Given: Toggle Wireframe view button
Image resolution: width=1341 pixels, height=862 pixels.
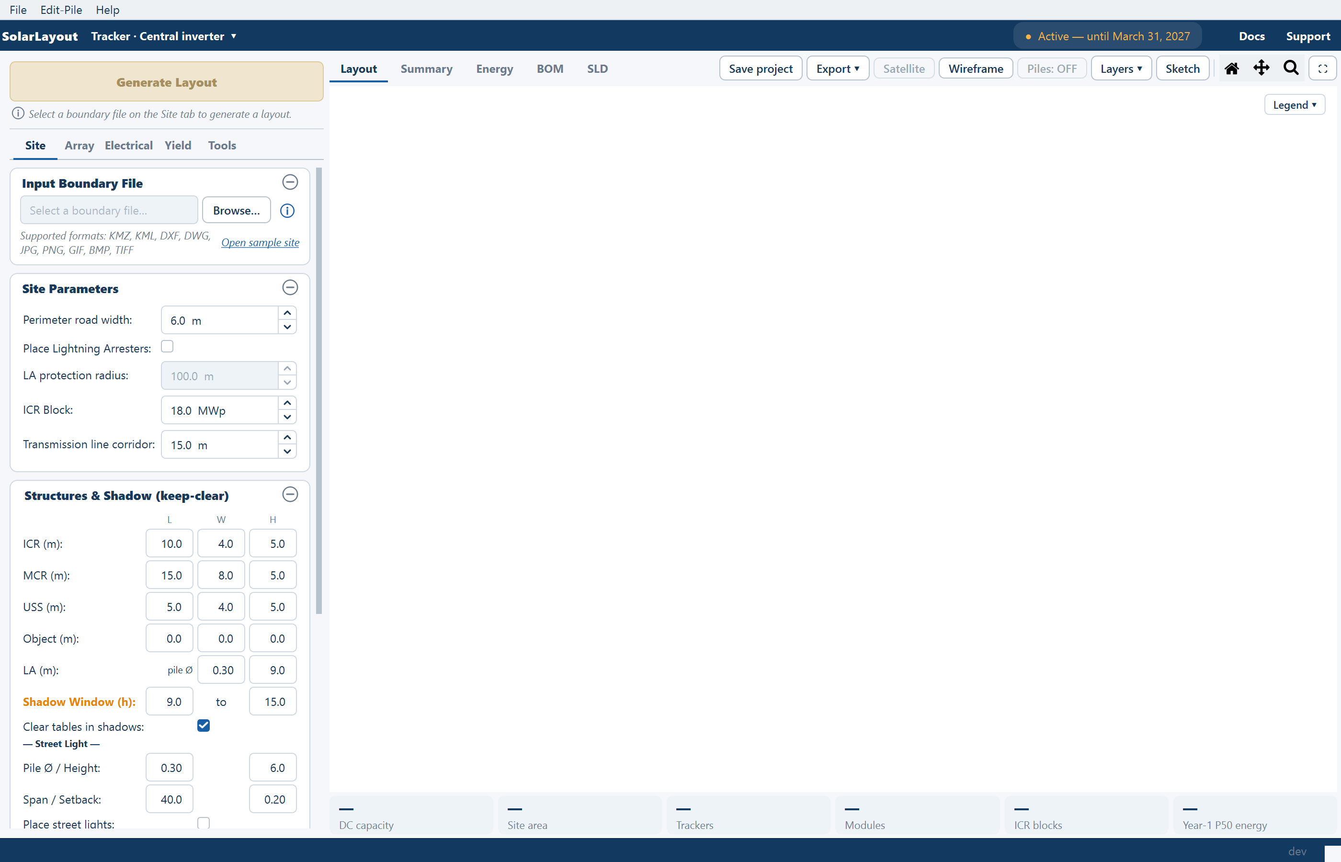Looking at the screenshot, I should click(x=976, y=68).
